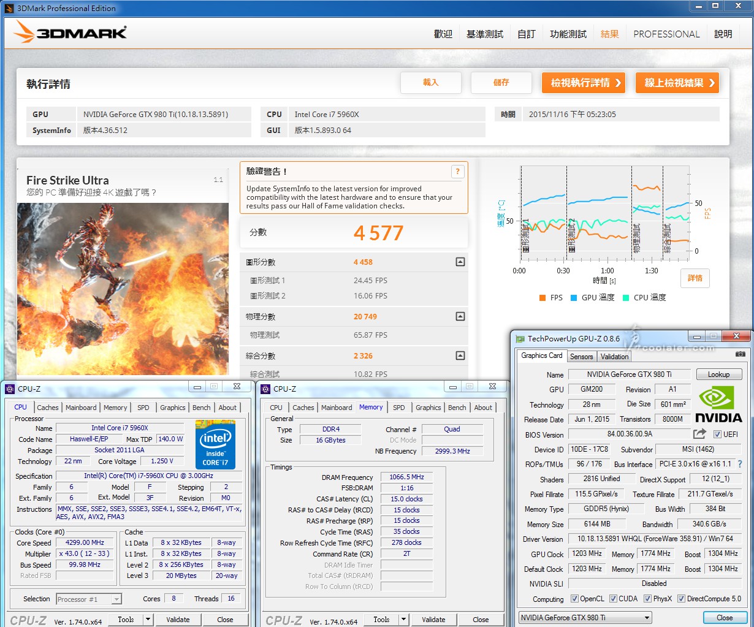Open the PROFESSIONAL menu item
Screen dimensions: 754x627
[x=666, y=34]
